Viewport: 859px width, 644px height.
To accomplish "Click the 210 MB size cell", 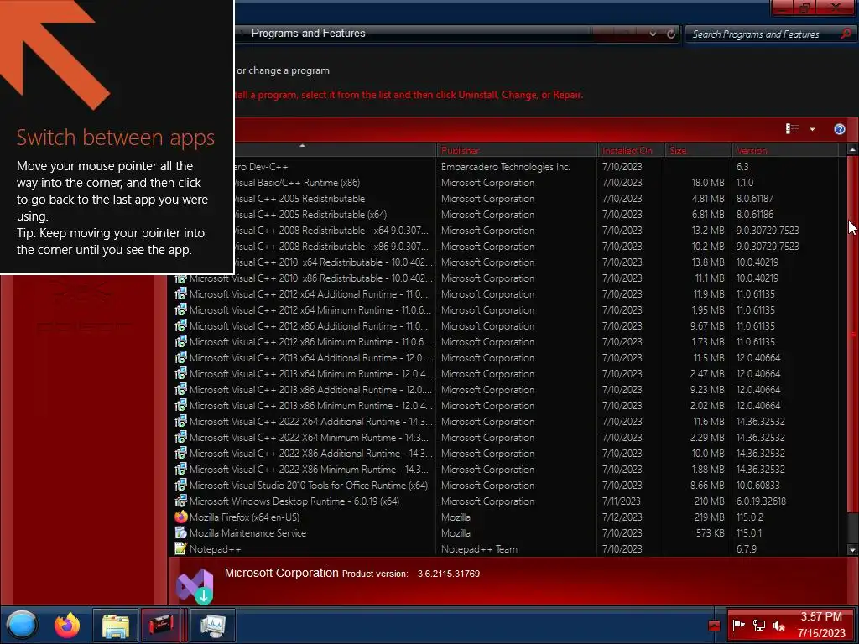I will click(x=709, y=501).
